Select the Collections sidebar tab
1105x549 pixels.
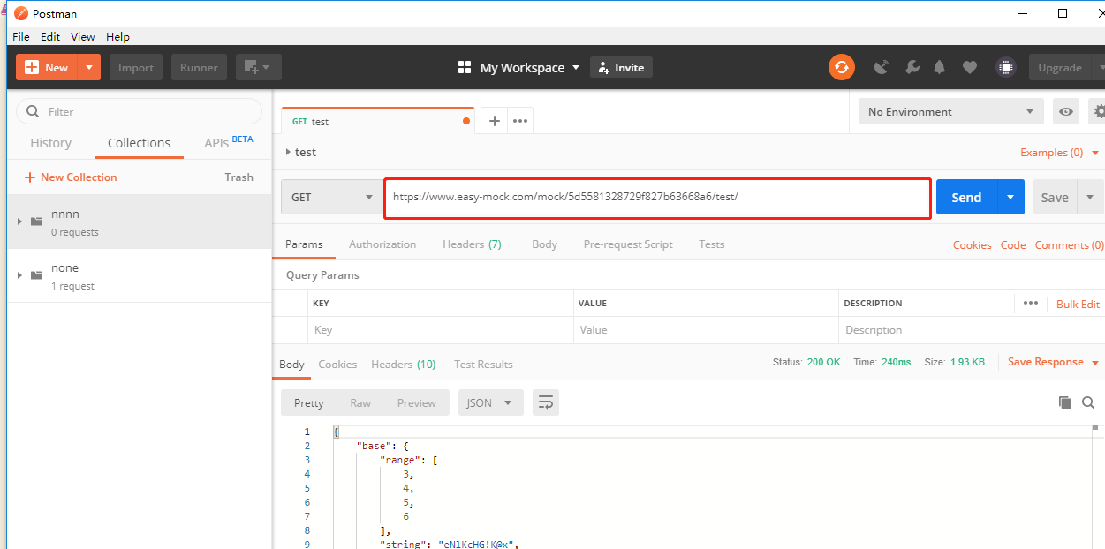coord(139,143)
